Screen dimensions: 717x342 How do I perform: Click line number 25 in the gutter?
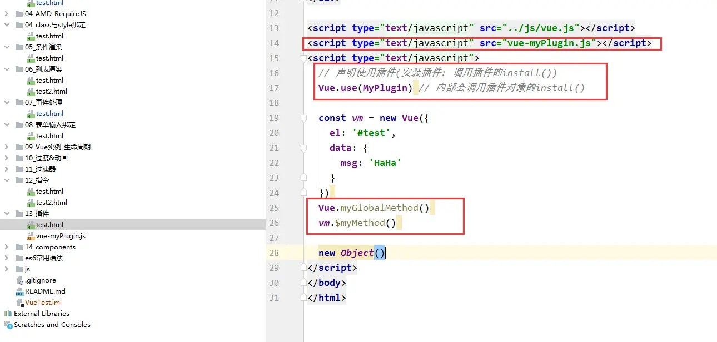click(x=273, y=208)
